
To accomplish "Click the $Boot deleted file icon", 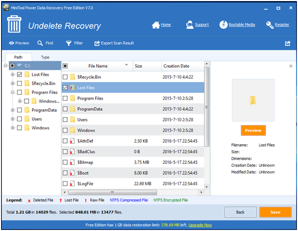I will coord(72,173).
